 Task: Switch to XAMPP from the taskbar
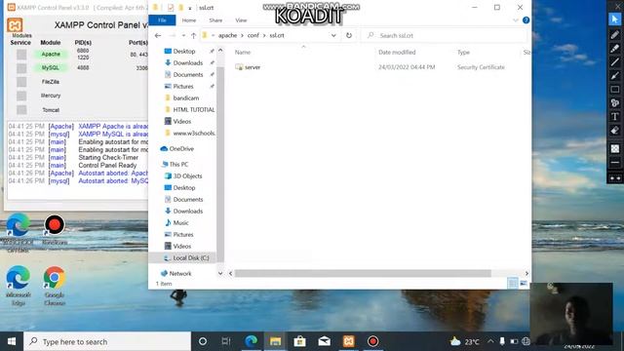[349, 341]
